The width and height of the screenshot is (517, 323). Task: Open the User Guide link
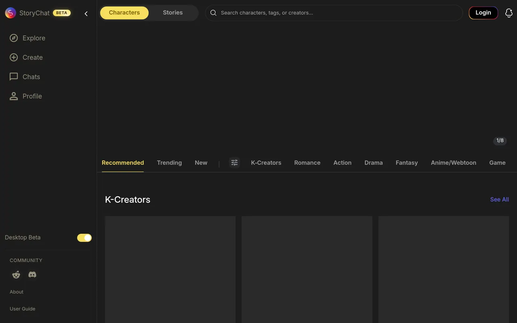(x=23, y=309)
